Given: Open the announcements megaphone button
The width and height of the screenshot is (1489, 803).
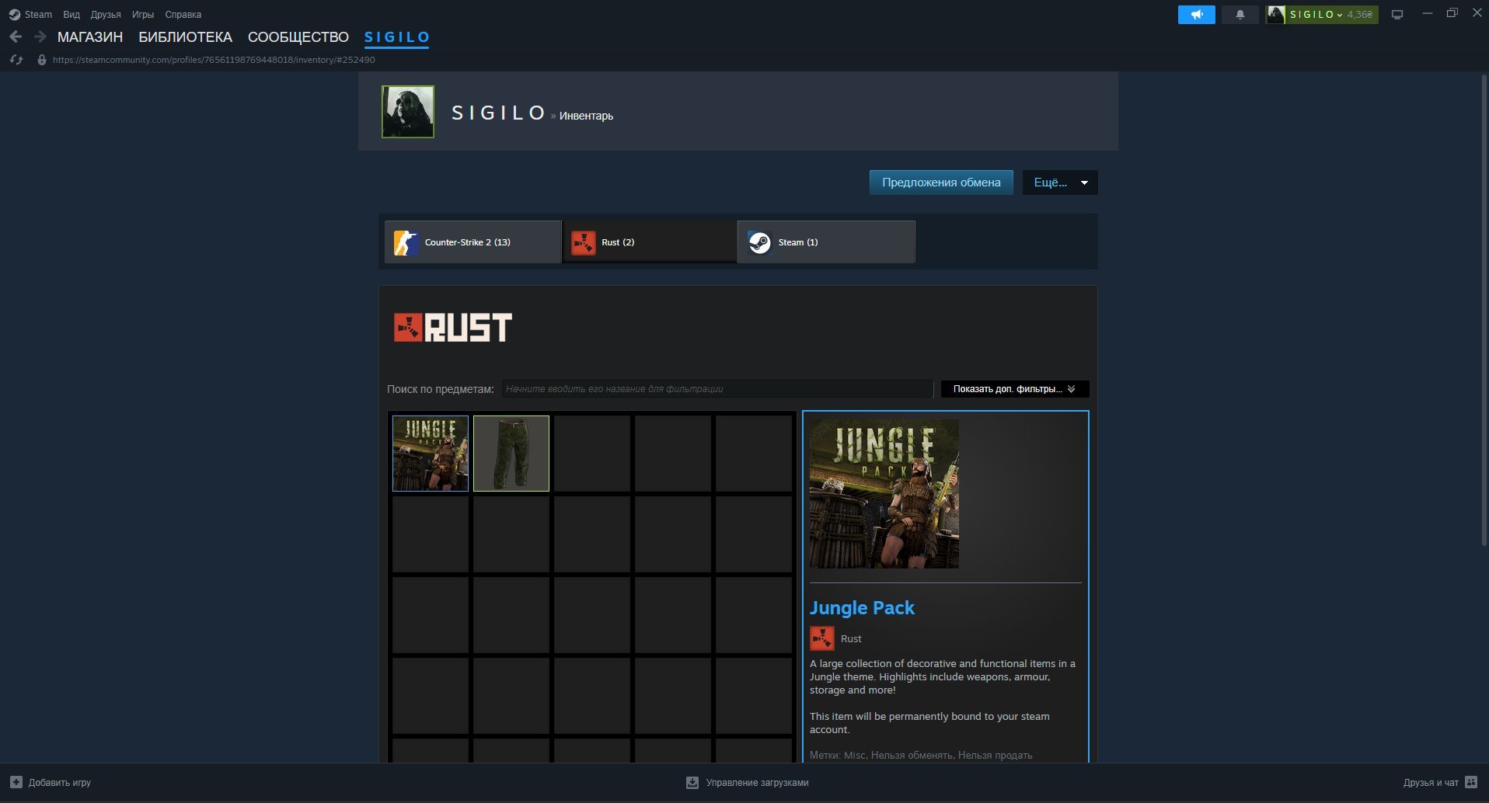Looking at the screenshot, I should 1197,15.
